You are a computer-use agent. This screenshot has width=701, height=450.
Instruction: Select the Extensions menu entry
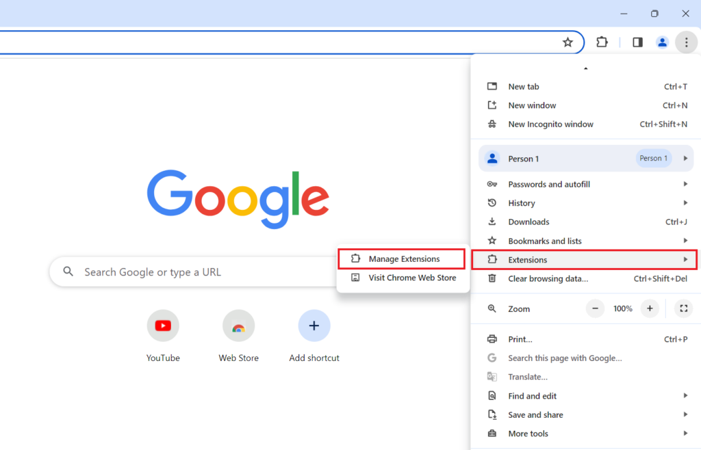pyautogui.click(x=585, y=259)
